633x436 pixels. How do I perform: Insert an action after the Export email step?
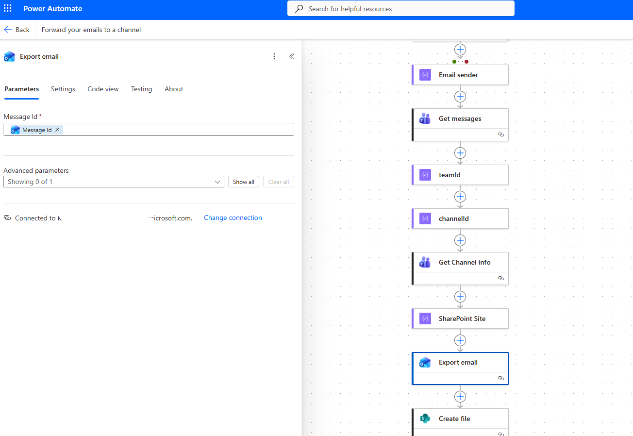point(460,397)
